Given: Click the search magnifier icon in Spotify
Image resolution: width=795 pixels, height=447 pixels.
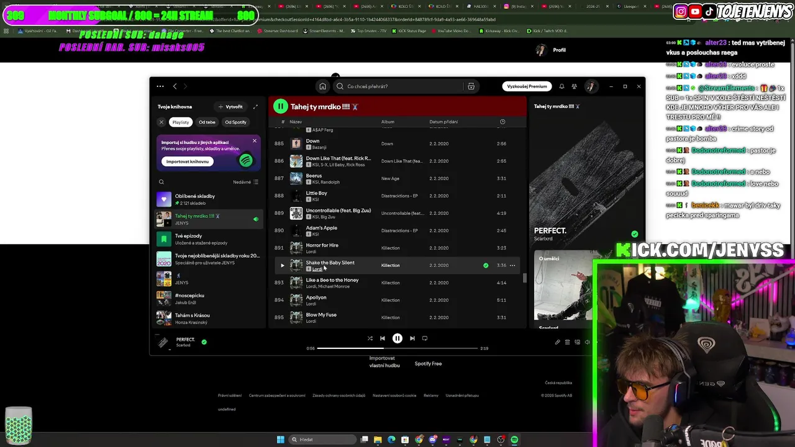Looking at the screenshot, I should click(x=340, y=86).
